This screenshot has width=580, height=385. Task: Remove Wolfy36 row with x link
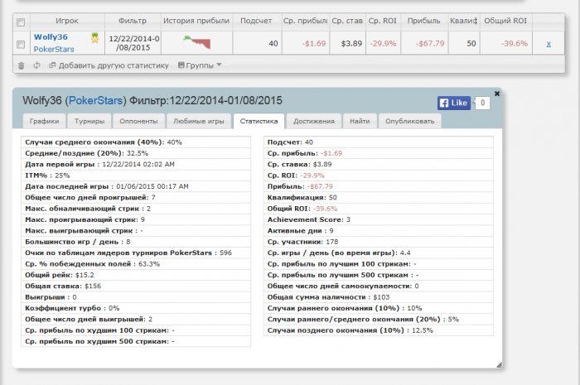coord(549,44)
